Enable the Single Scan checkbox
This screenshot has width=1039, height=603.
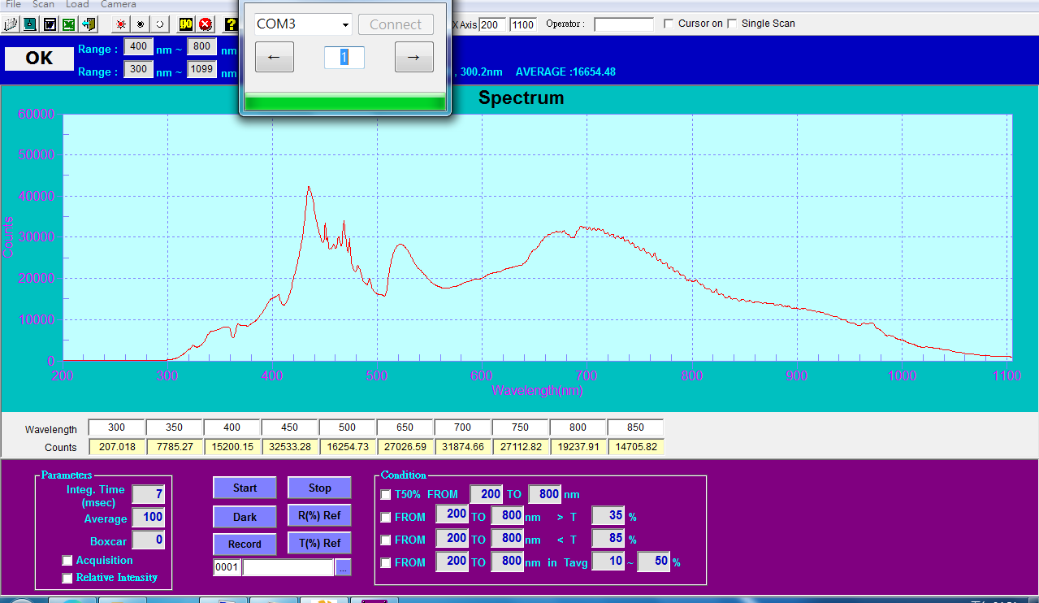click(x=732, y=24)
